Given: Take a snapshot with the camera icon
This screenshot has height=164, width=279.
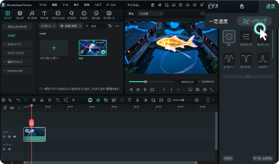Looking at the screenshot, I should (198, 90).
